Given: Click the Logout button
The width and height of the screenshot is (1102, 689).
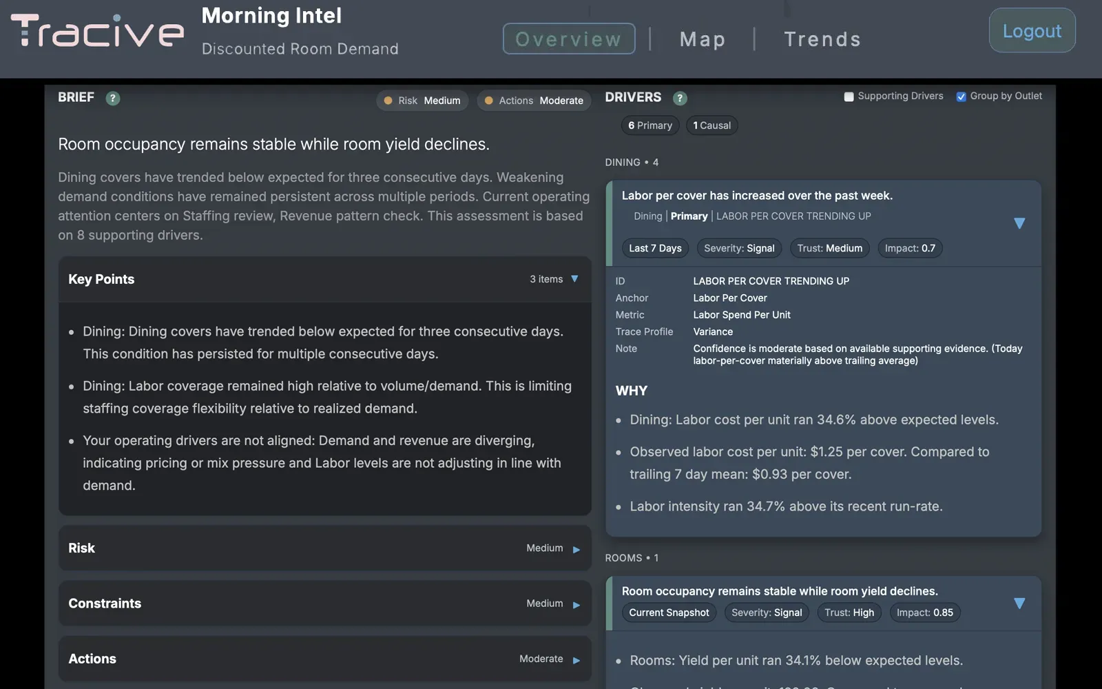Looking at the screenshot, I should (x=1031, y=30).
